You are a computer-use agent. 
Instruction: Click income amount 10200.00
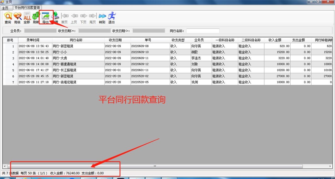pyautogui.click(x=277, y=70)
